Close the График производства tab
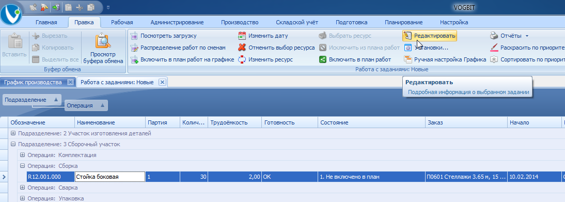 pos(70,82)
